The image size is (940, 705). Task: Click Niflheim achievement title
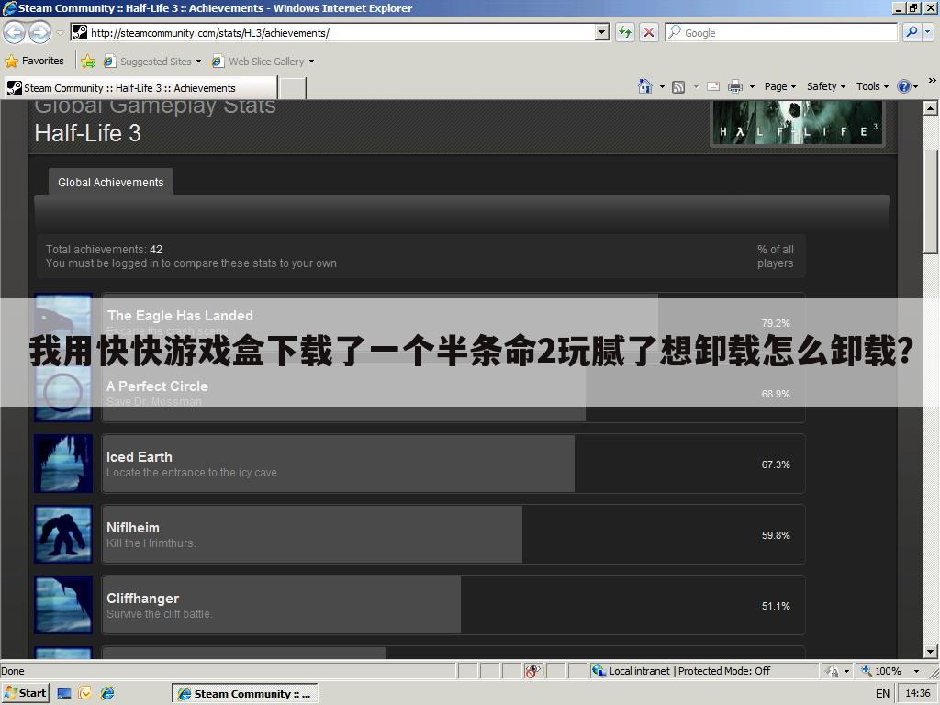click(133, 528)
